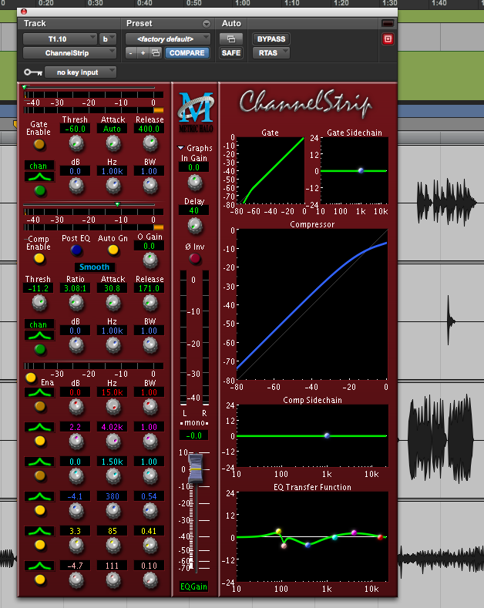Click the compressor Ratio knob
The width and height of the screenshot is (484, 608).
tap(76, 303)
